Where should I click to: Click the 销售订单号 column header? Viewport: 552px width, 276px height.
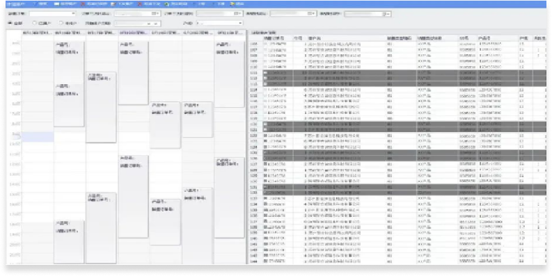click(x=273, y=38)
